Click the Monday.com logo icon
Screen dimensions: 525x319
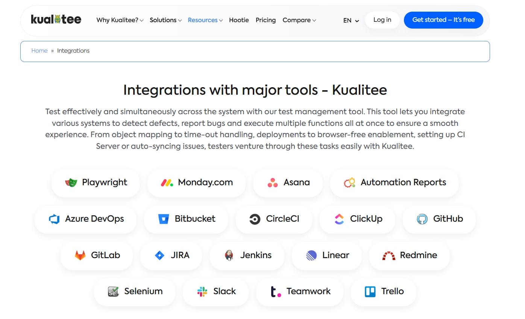[x=167, y=183]
